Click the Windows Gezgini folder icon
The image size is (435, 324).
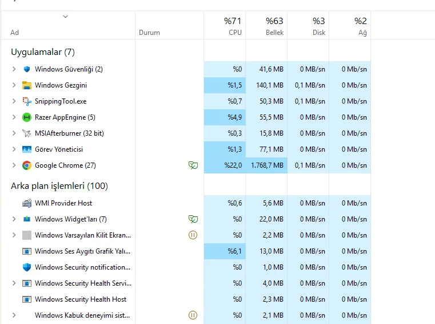pos(27,85)
